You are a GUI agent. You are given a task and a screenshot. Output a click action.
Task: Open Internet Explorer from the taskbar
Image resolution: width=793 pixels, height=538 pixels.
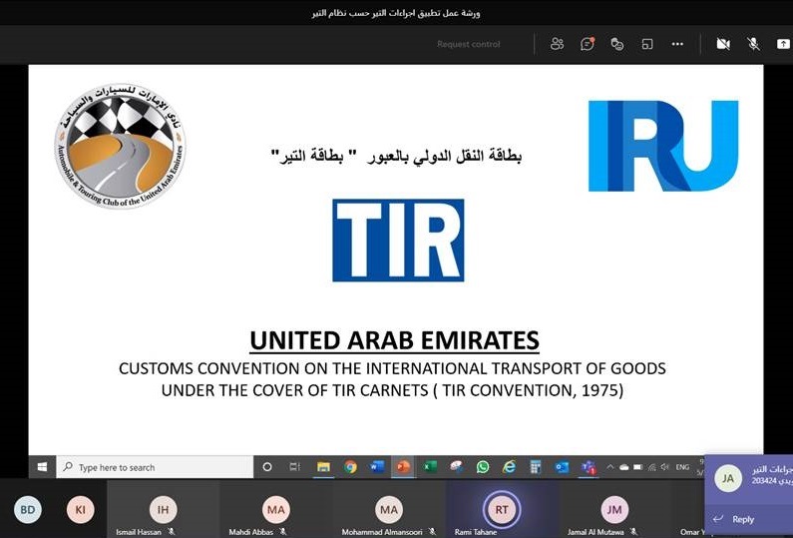[509, 467]
